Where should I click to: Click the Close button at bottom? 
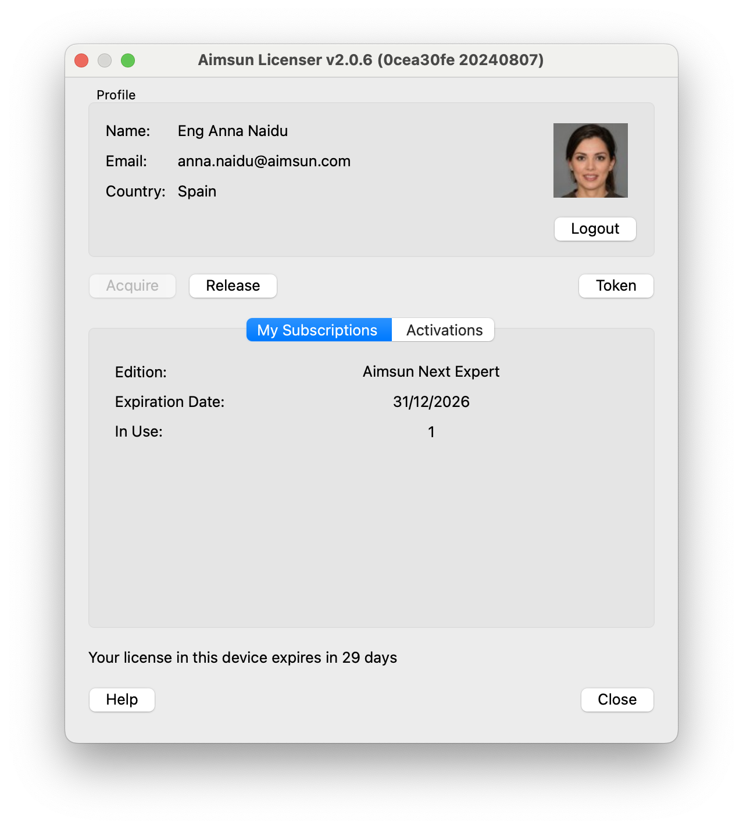pos(617,699)
